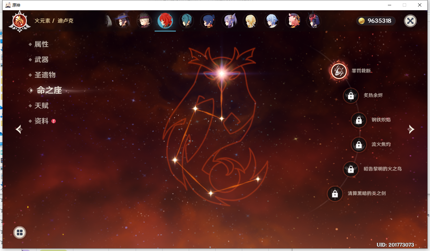The width and height of the screenshot is (430, 251).
Task: Click the leftmost star of the constellation
Action: point(175,160)
